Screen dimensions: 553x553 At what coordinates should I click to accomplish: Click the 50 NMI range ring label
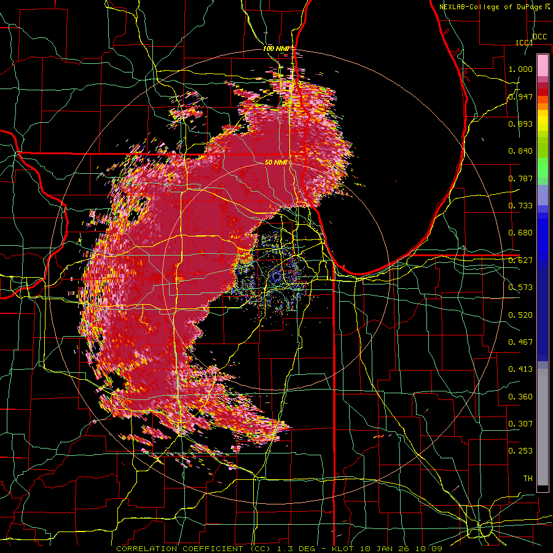pos(276,162)
